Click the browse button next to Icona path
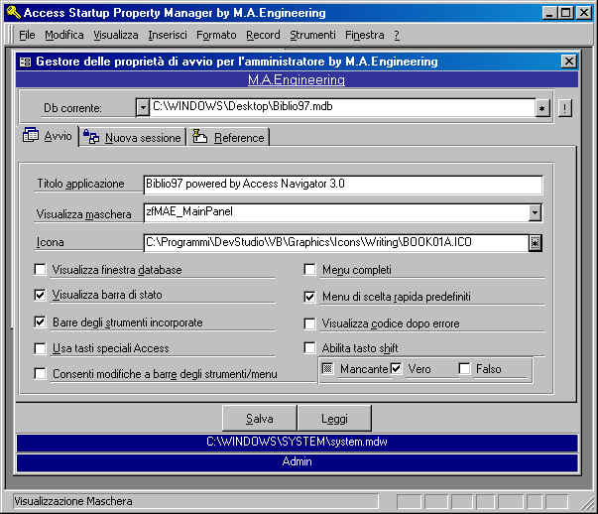The image size is (598, 514). 536,242
